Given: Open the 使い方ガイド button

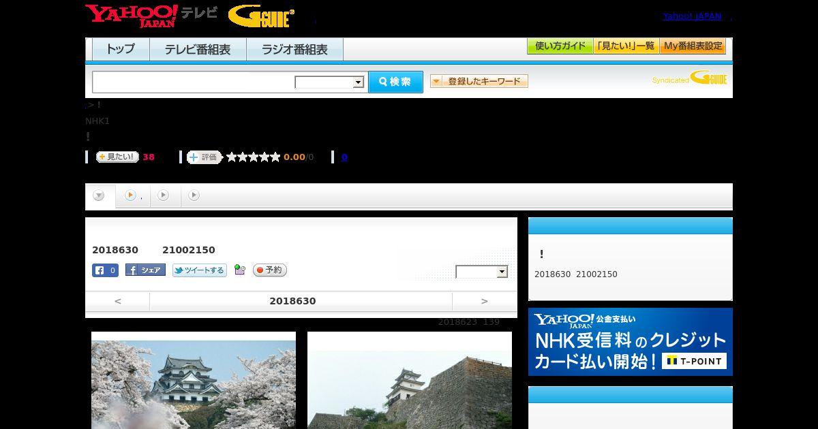Looking at the screenshot, I should (560, 46).
